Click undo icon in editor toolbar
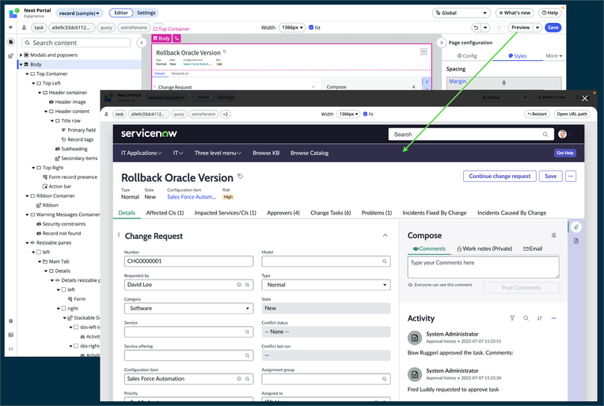 (476, 28)
